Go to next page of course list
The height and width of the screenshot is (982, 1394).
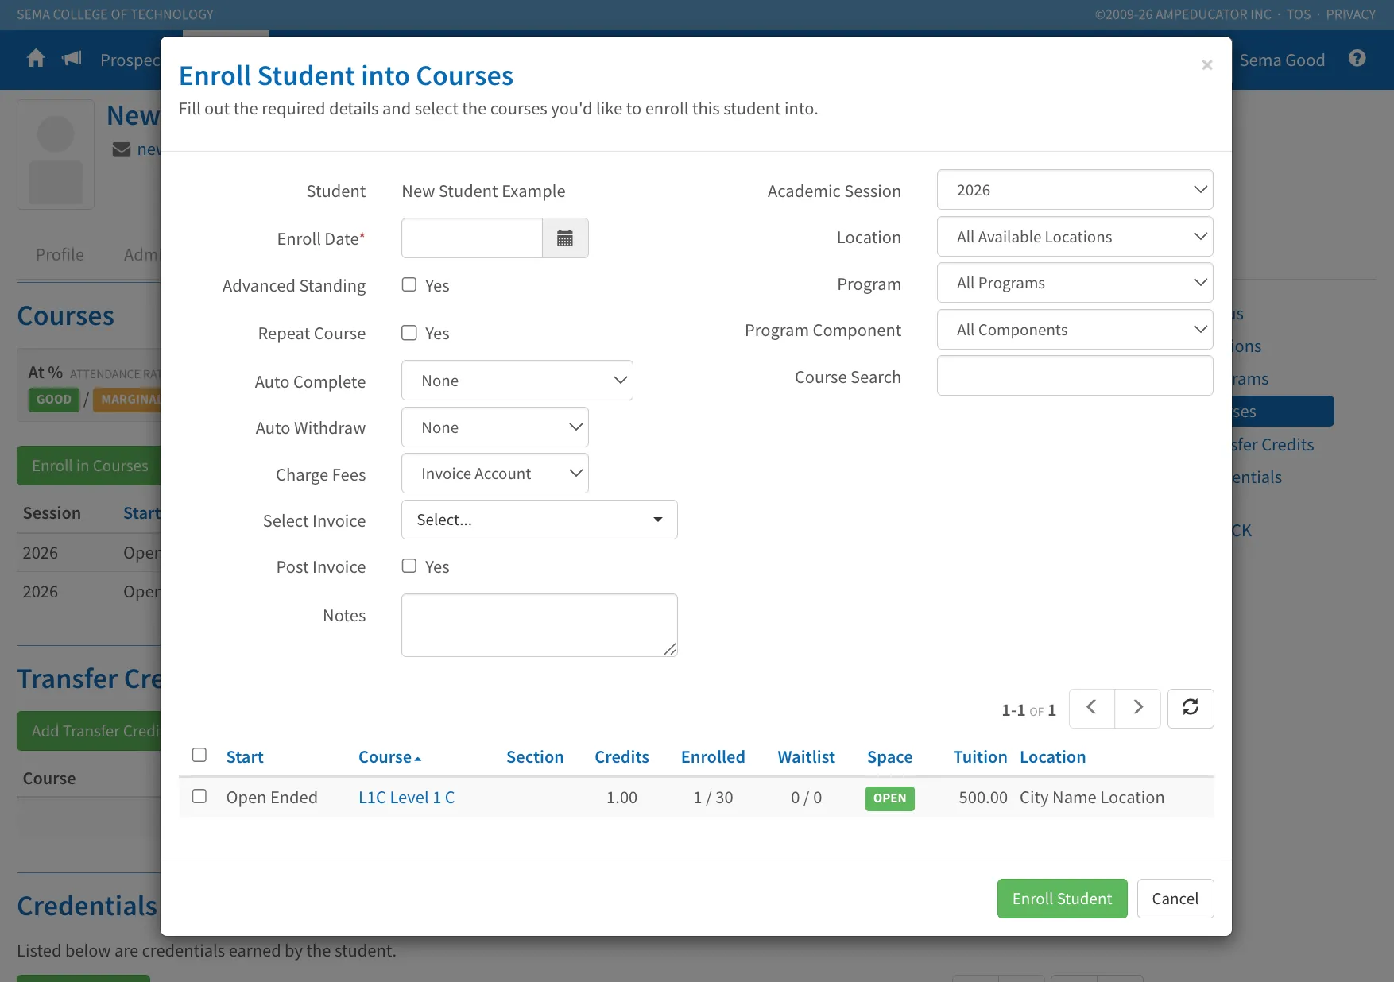1138,708
